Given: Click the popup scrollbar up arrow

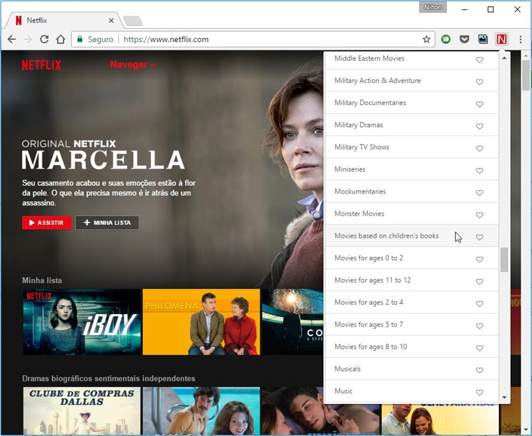Looking at the screenshot, I should click(x=504, y=58).
